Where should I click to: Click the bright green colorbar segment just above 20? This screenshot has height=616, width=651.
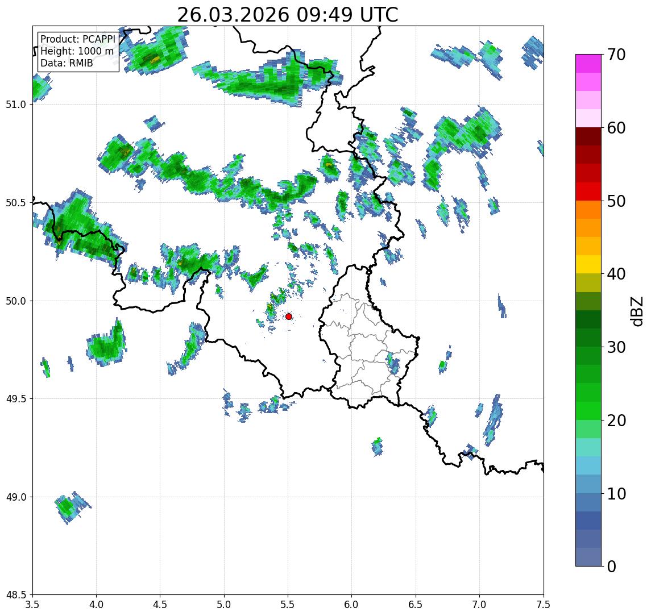coord(588,410)
